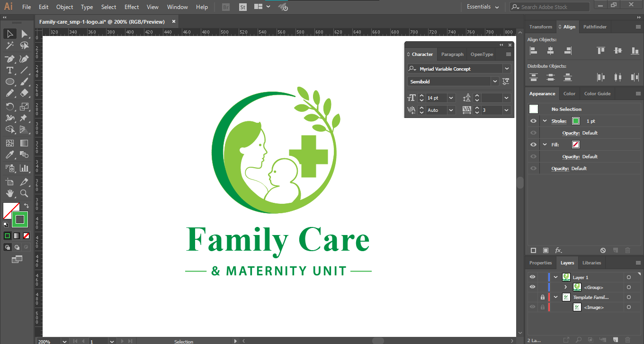The image size is (644, 344).
Task: Expand the Group sublayer contents
Action: 565,287
